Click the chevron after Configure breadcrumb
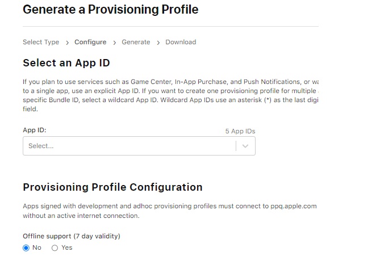 pos(115,42)
